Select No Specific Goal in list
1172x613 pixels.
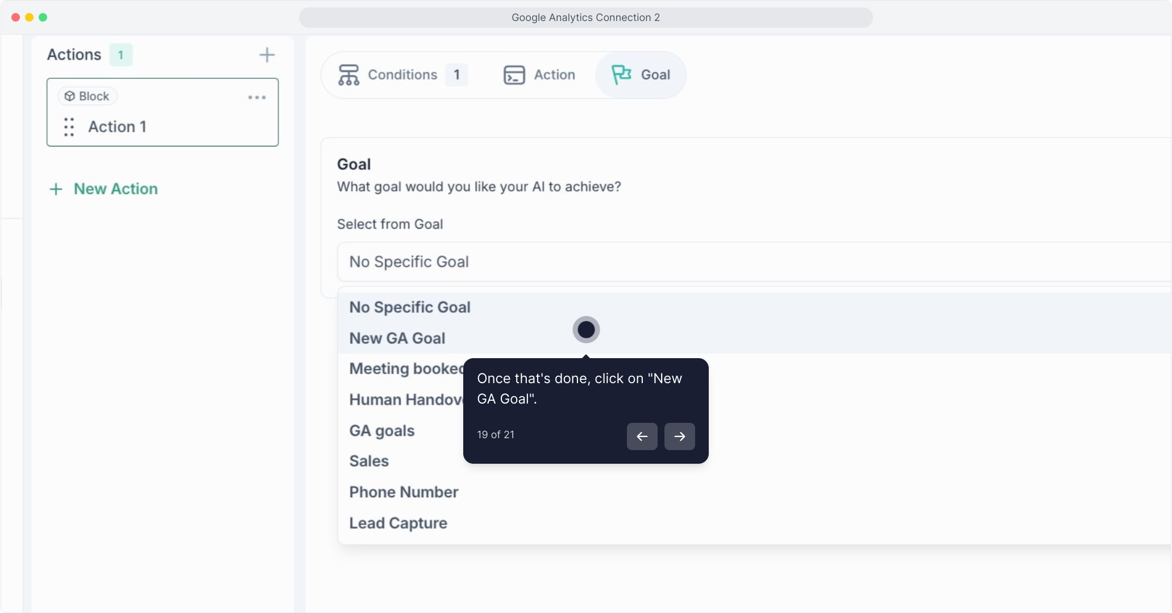click(x=410, y=307)
